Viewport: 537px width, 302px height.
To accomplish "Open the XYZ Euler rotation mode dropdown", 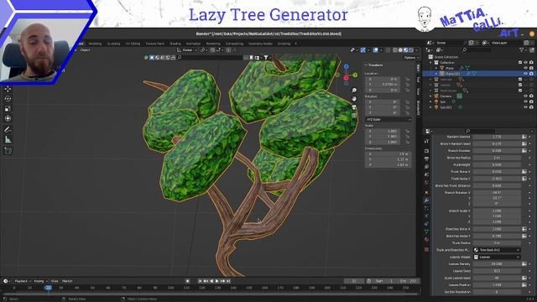I will [388, 119].
